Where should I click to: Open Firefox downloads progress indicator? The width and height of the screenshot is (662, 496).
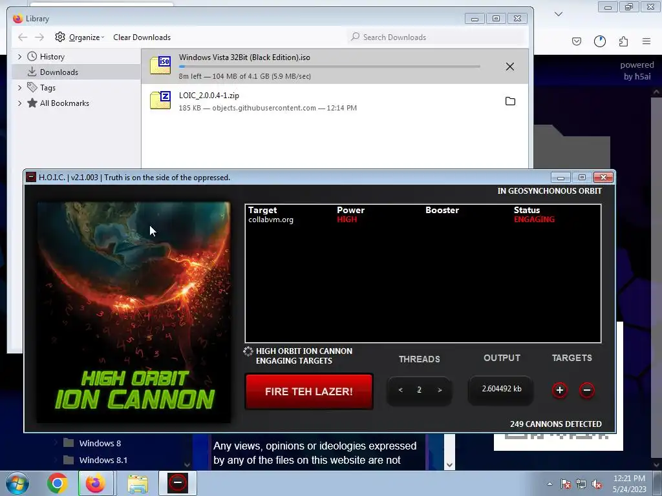click(600, 41)
